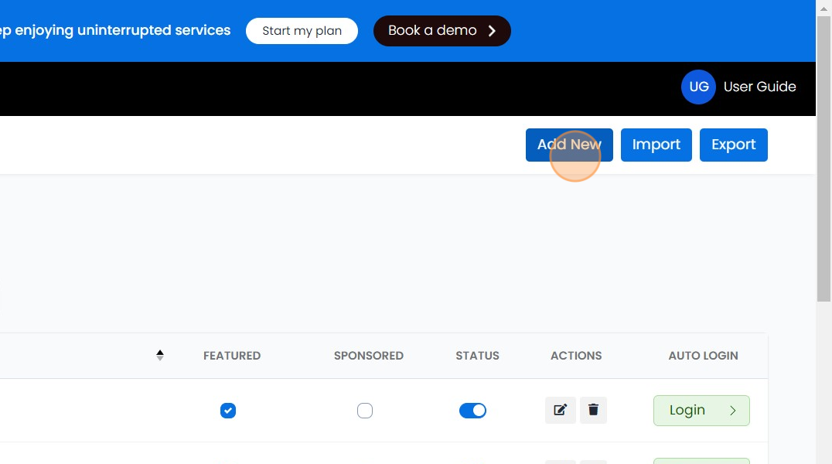This screenshot has width=832, height=464.
Task: Open the User Guide account menu
Action: pyautogui.click(x=759, y=87)
